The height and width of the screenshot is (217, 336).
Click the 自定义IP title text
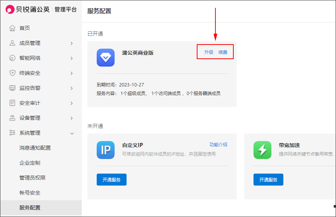tap(133, 145)
